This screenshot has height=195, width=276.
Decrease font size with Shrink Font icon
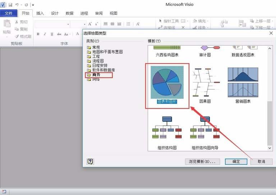pyautogui.click(x=96, y=24)
